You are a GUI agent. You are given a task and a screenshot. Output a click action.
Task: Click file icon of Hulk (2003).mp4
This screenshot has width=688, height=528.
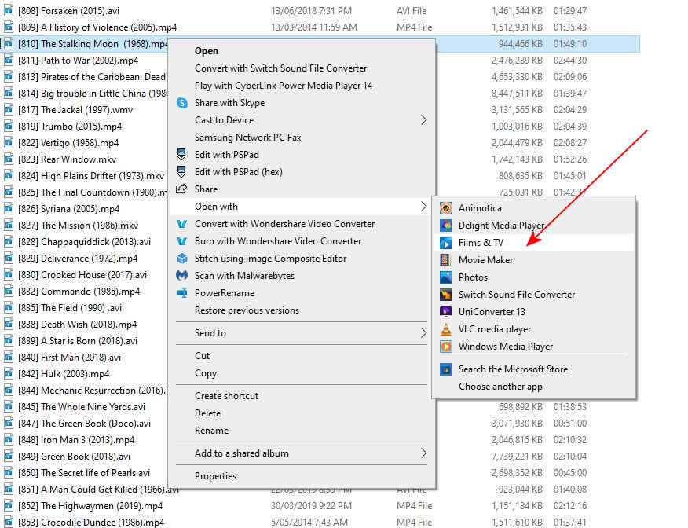point(9,374)
